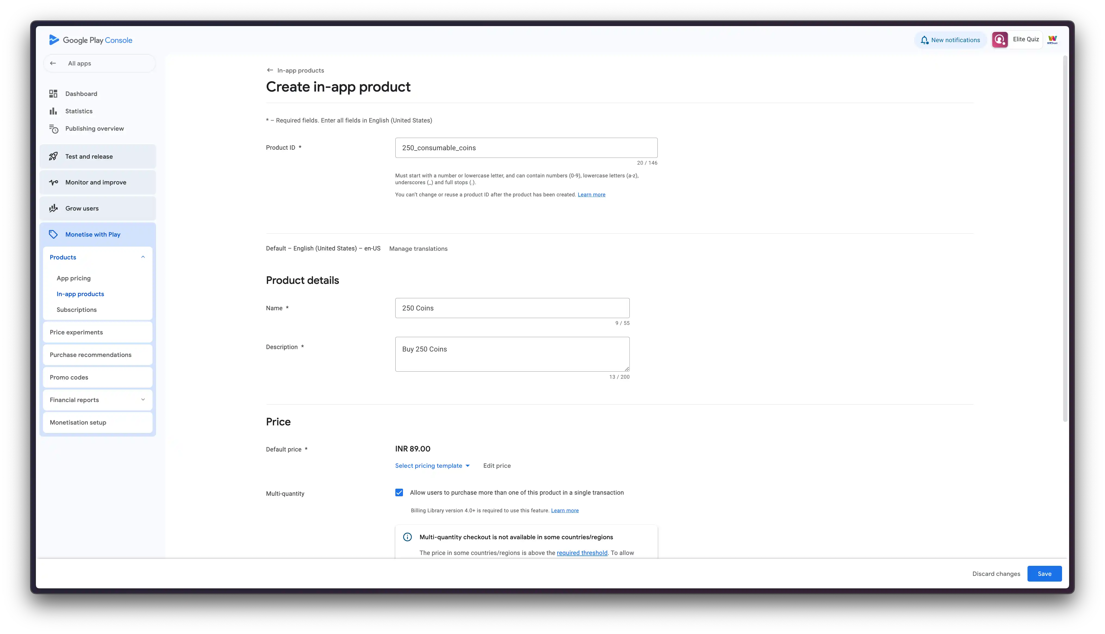Open Monetisation setup page

[98, 422]
